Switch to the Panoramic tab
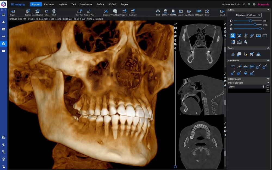Screen dimensions: 272x170 [x=49, y=4]
